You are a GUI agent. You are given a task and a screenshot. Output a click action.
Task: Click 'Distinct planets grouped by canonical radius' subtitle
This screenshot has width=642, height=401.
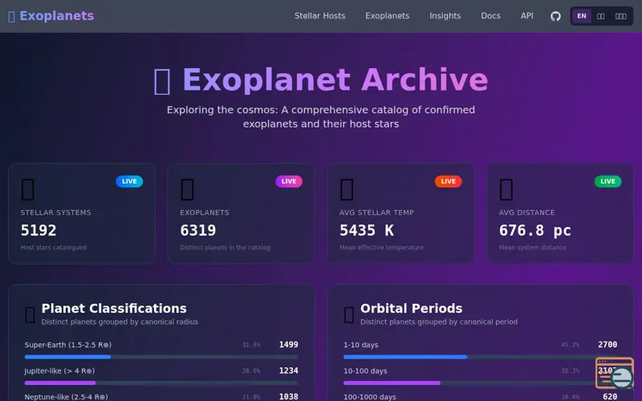pos(120,322)
